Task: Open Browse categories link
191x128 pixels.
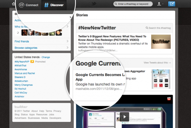Action: coord(26,48)
